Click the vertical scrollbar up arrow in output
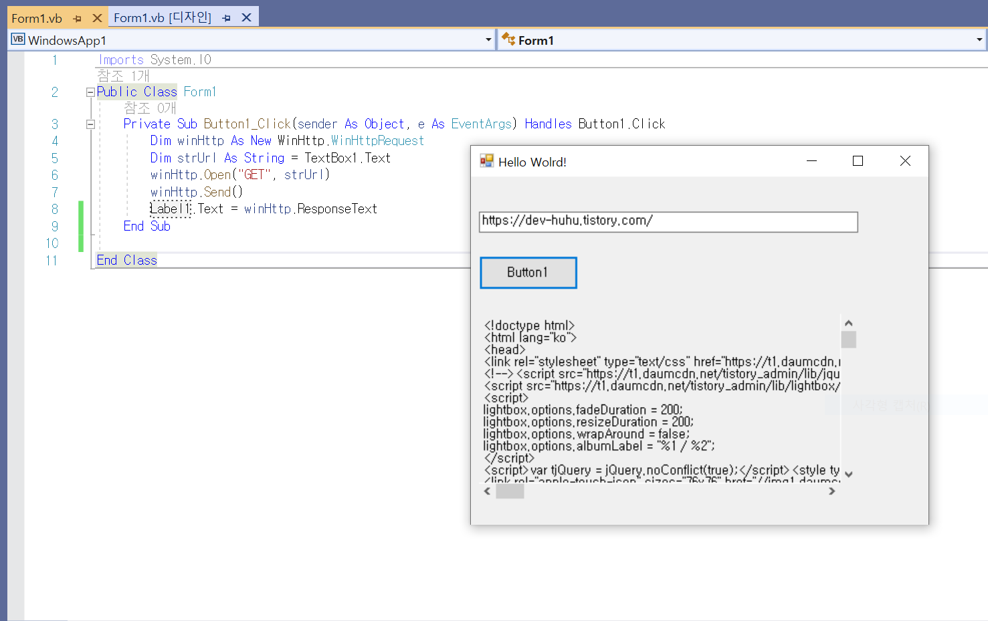Image resolution: width=988 pixels, height=621 pixels. point(848,323)
